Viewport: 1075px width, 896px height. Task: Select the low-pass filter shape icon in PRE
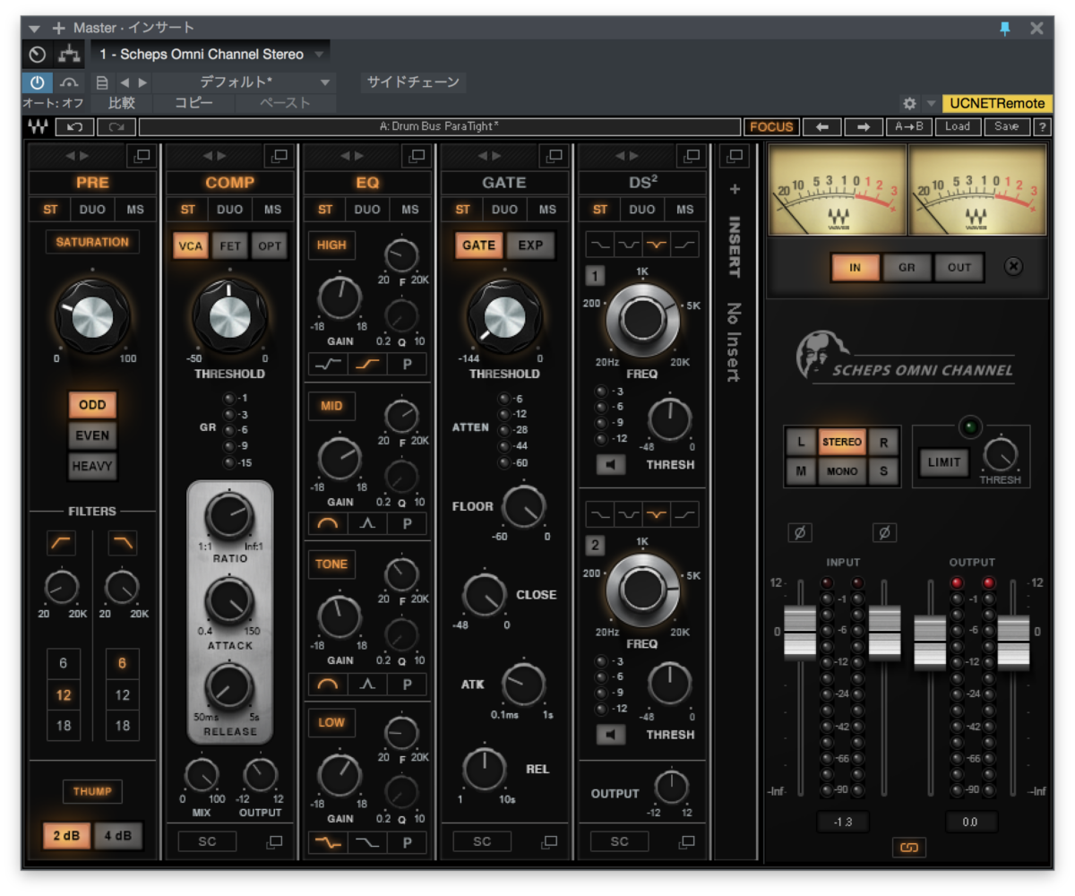click(x=122, y=543)
